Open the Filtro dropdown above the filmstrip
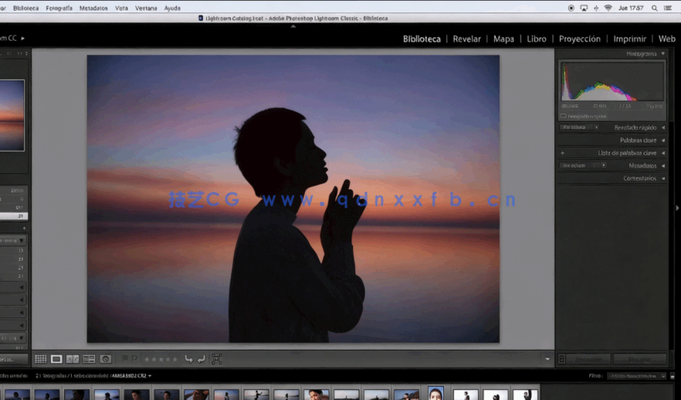Viewport: 681px width, 400px height. click(638, 377)
